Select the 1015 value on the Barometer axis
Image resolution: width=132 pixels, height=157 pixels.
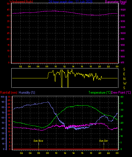point(123,16)
